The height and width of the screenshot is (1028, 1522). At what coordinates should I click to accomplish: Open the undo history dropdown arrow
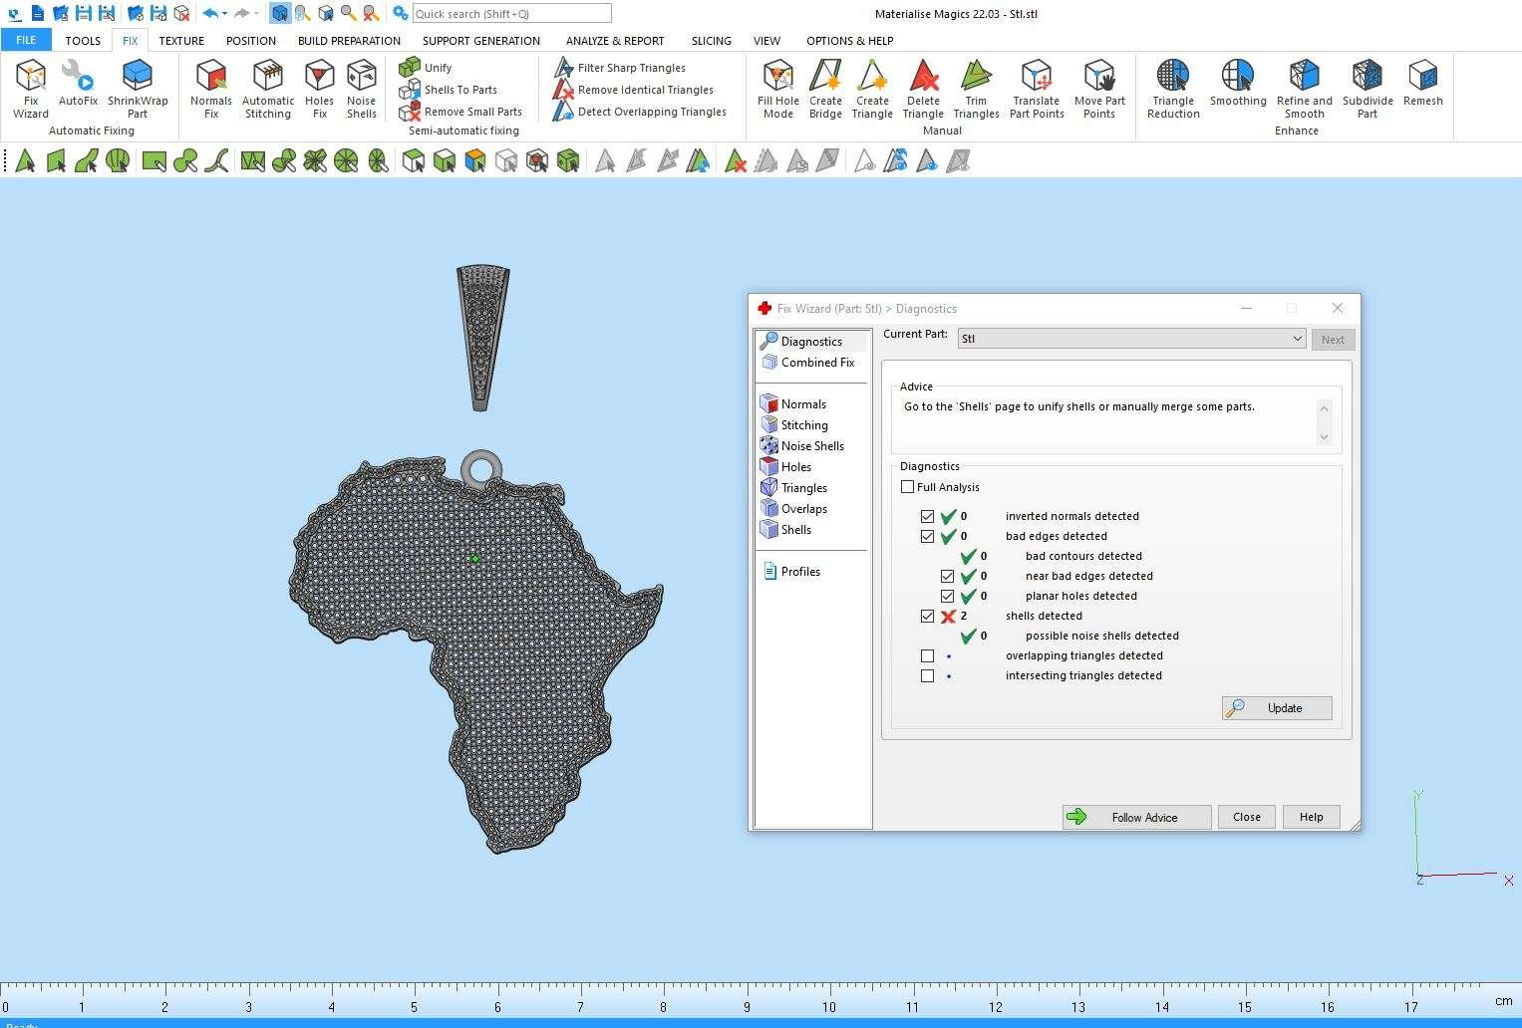[x=225, y=14]
